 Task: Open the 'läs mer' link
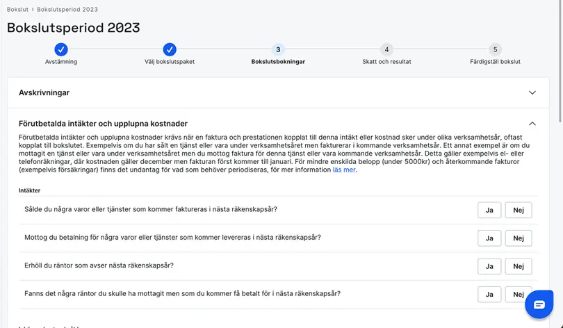point(344,170)
